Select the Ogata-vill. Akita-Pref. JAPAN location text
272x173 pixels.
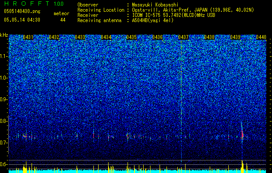point(193,10)
